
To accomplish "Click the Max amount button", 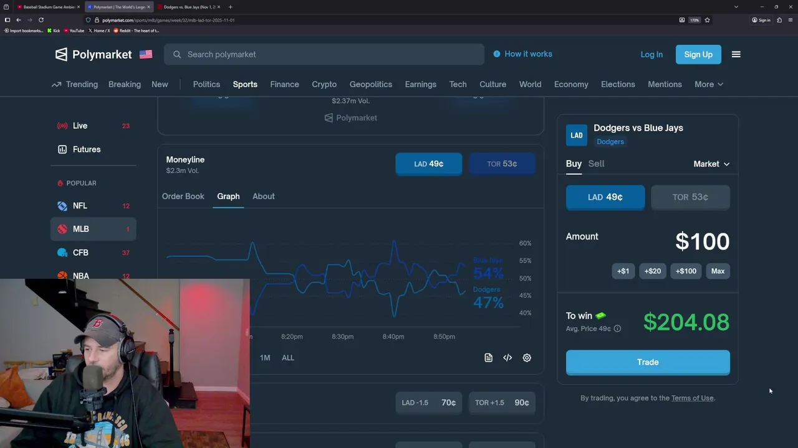I will [718, 271].
